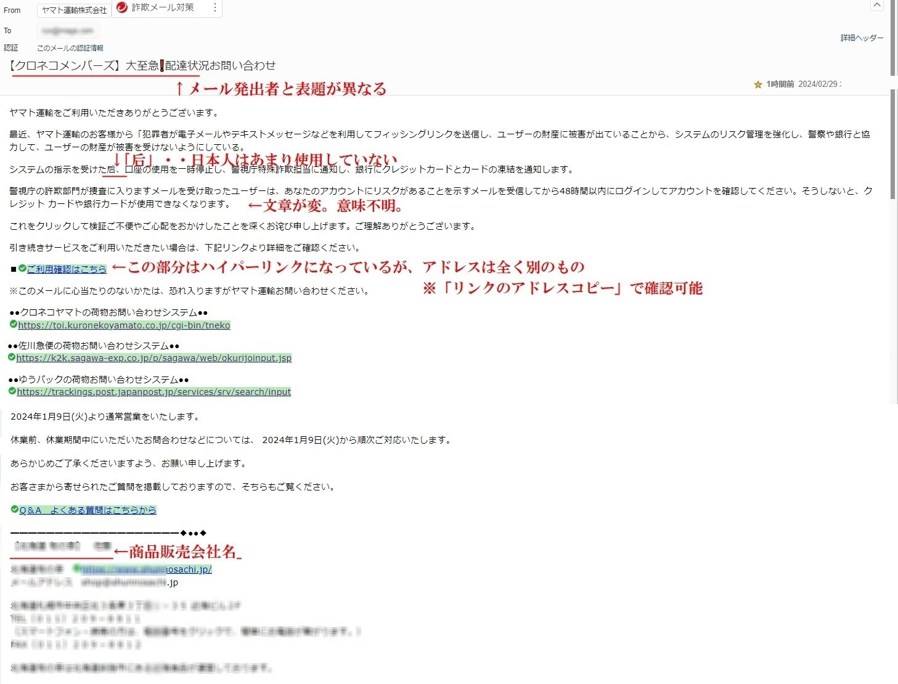Open Q&A よくある質問はこちらから link
898x684 pixels.
click(88, 510)
